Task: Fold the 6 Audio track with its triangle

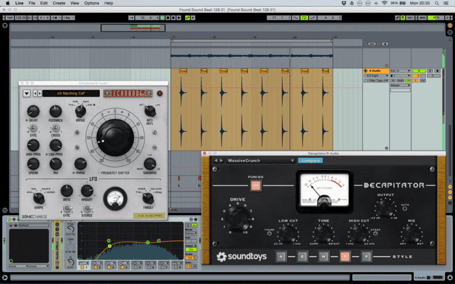Action: [x=366, y=71]
